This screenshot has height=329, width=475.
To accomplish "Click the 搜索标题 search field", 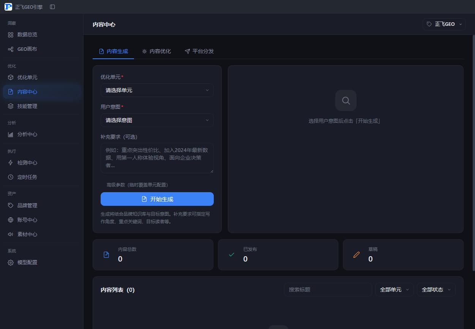I will tap(328, 290).
